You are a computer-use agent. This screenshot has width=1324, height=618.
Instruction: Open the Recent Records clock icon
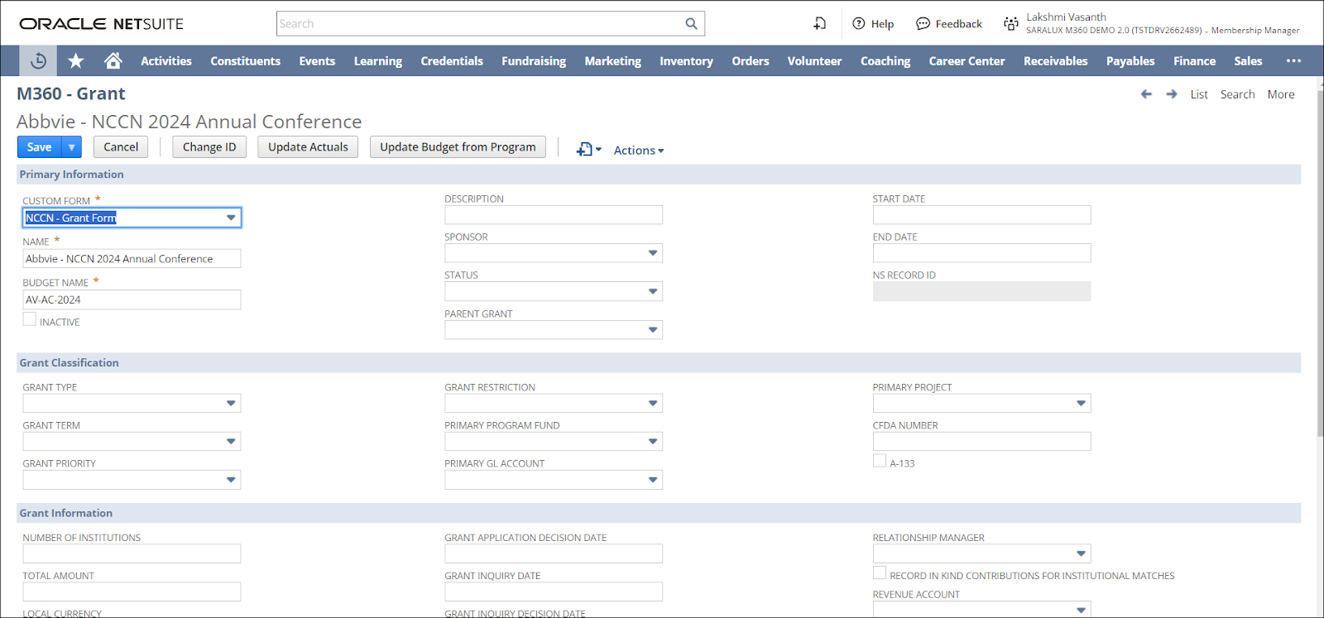[38, 61]
